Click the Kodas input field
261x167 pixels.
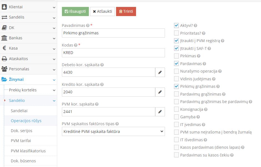pos(113,53)
